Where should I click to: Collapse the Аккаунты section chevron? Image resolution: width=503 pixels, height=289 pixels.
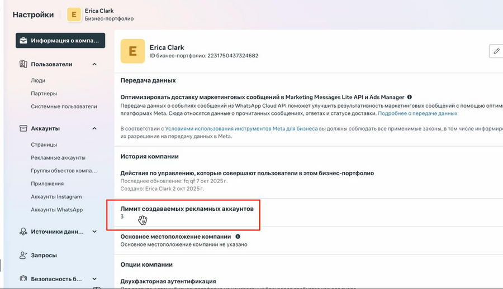pyautogui.click(x=94, y=128)
